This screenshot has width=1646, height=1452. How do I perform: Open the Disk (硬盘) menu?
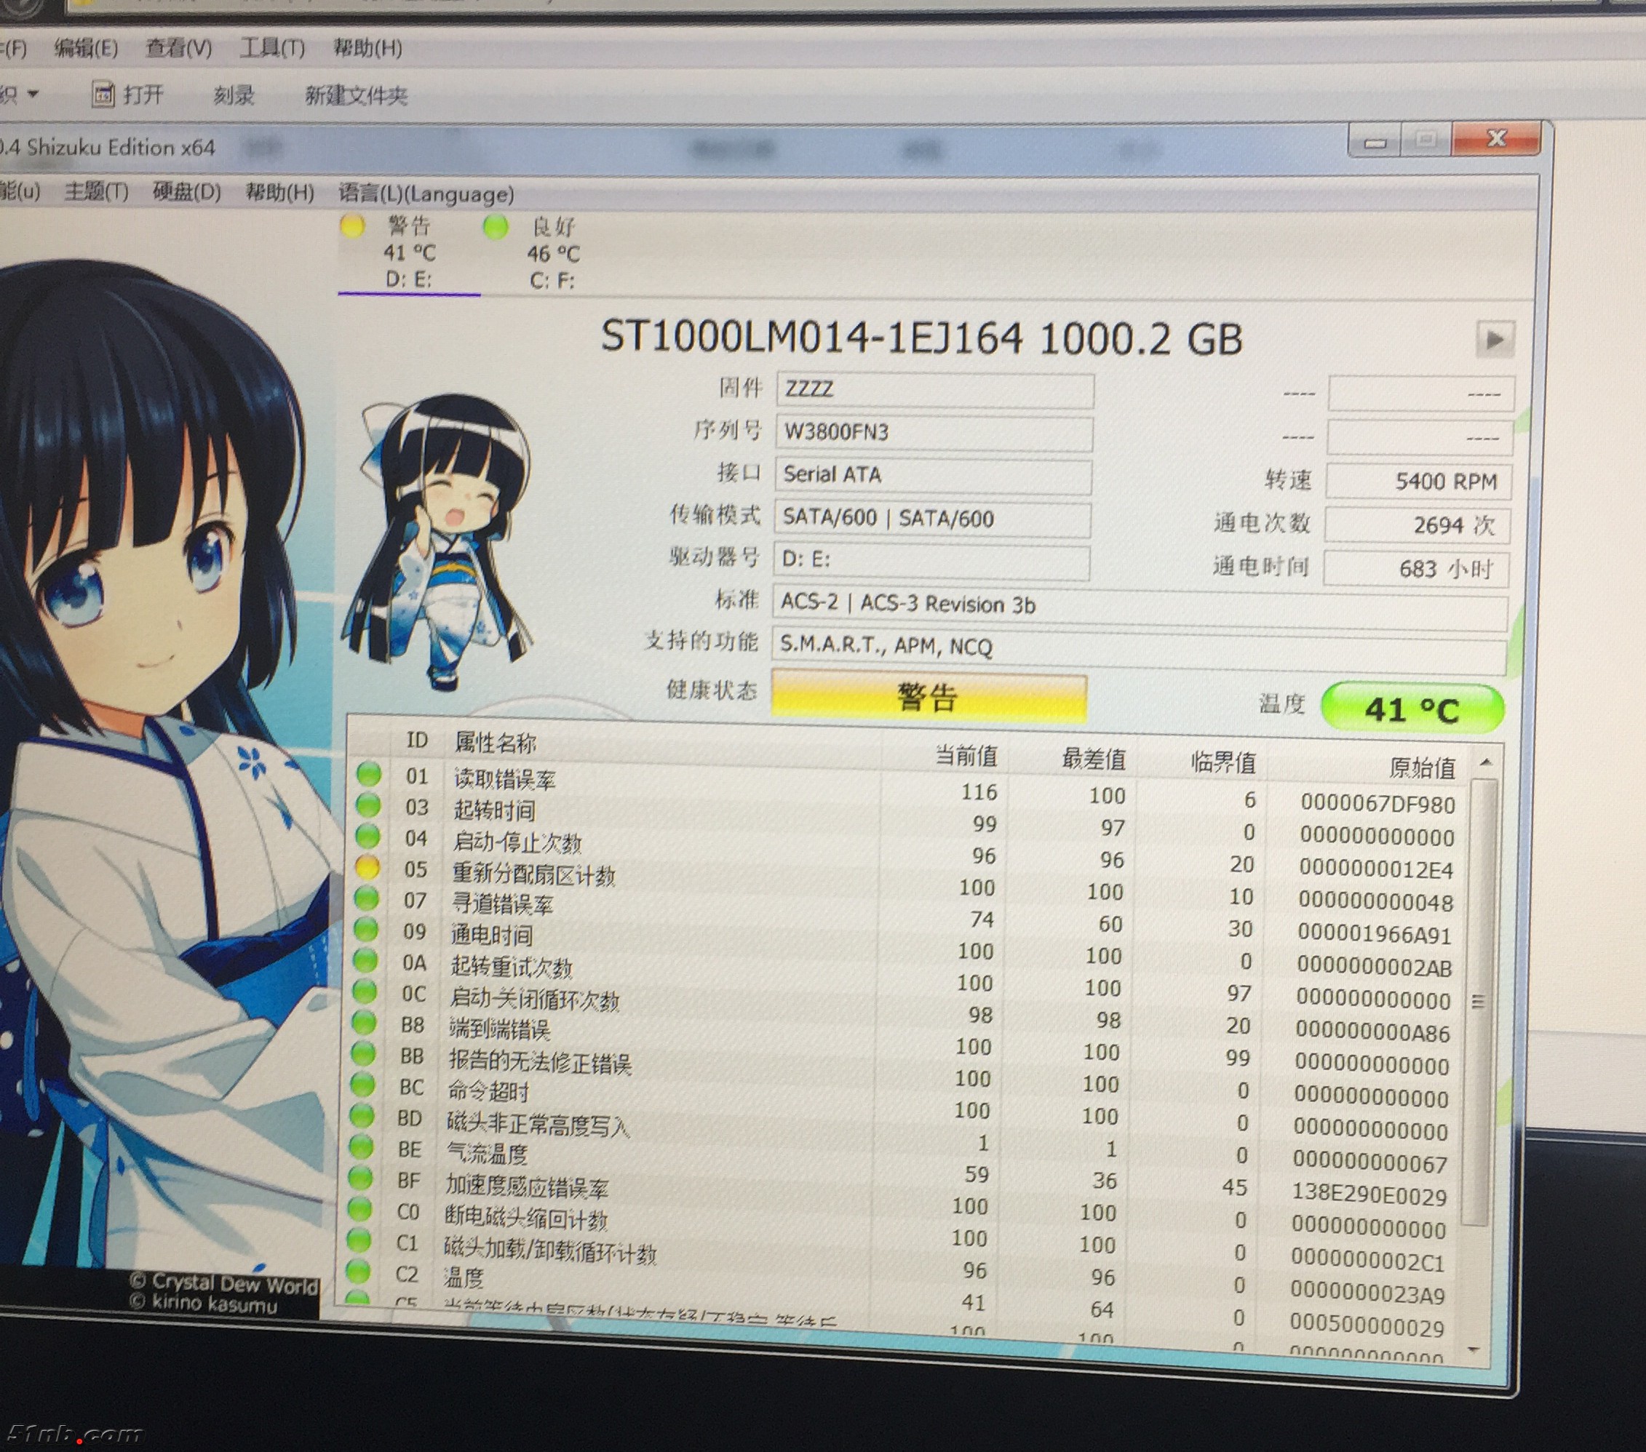click(186, 192)
